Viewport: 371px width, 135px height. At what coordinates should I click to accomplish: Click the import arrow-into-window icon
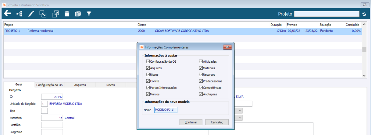[x=43, y=14]
